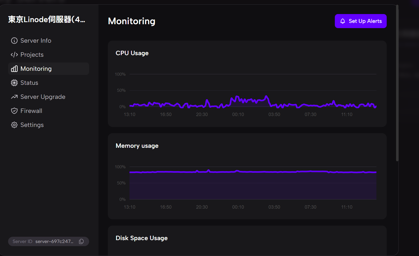Copy the server ID using copy icon

point(81,241)
